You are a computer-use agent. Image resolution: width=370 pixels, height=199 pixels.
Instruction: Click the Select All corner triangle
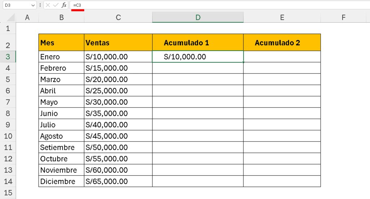pyautogui.click(x=11, y=17)
